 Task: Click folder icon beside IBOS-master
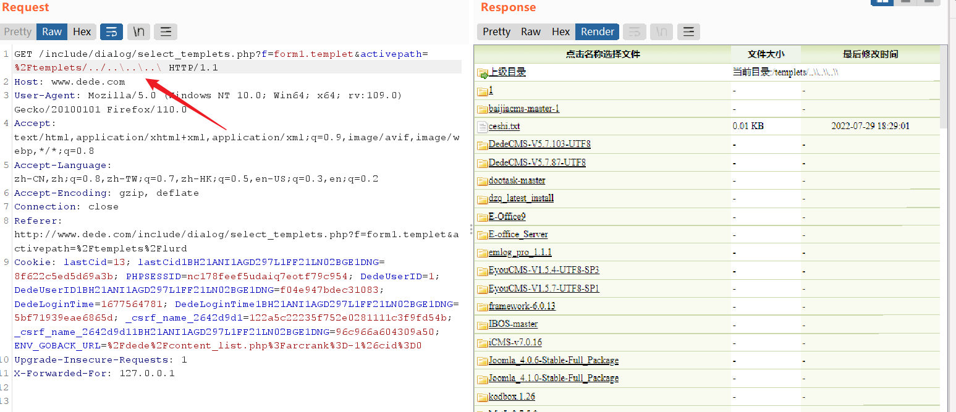coord(483,324)
